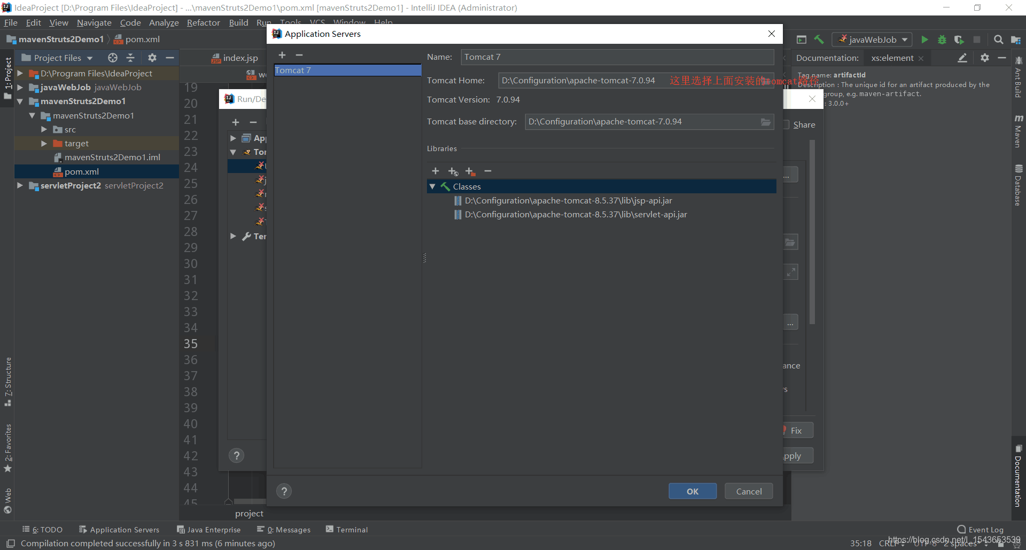
Task: Expand servletProject2 node
Action: (20, 185)
